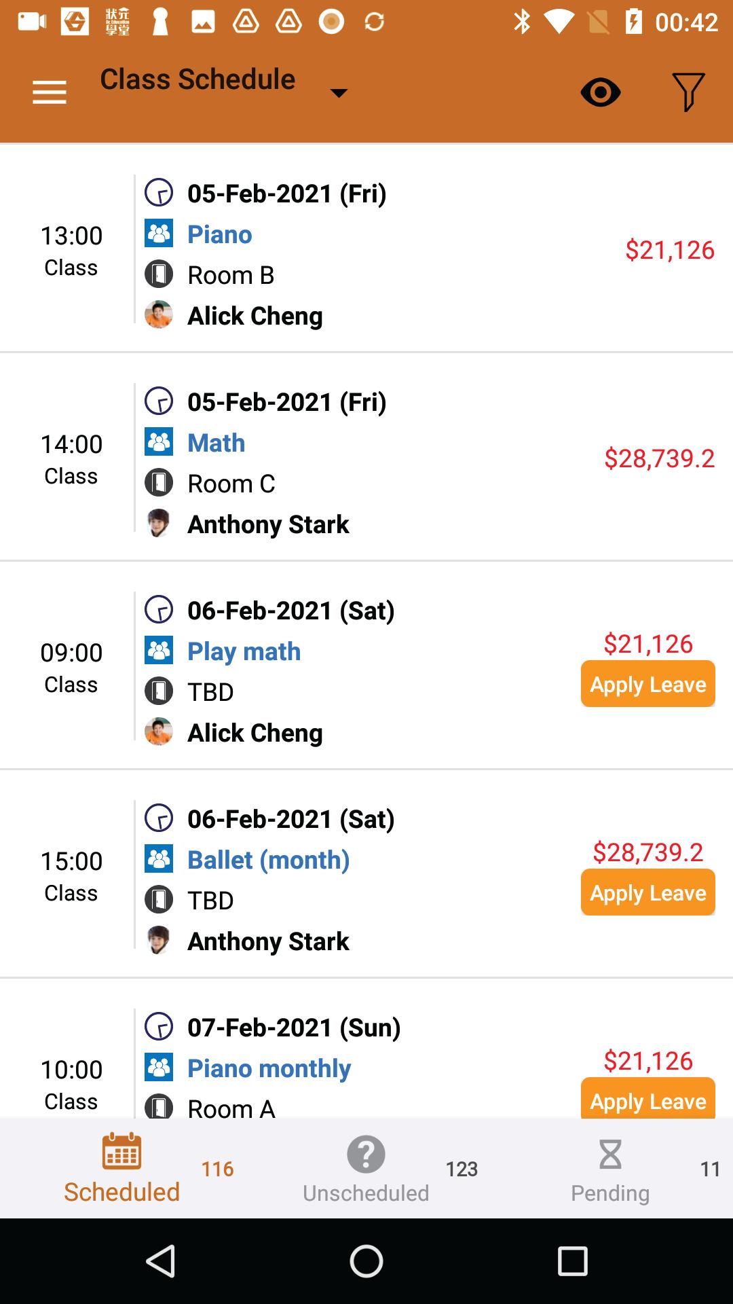The image size is (733, 1304).
Task: Switch to the Unscheduled tab
Action: pos(366,1170)
